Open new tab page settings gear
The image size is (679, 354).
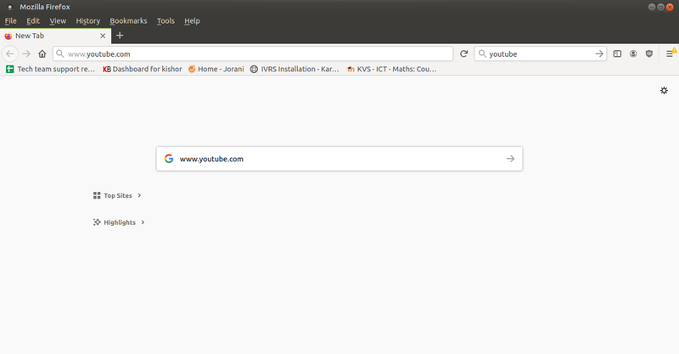tap(664, 91)
